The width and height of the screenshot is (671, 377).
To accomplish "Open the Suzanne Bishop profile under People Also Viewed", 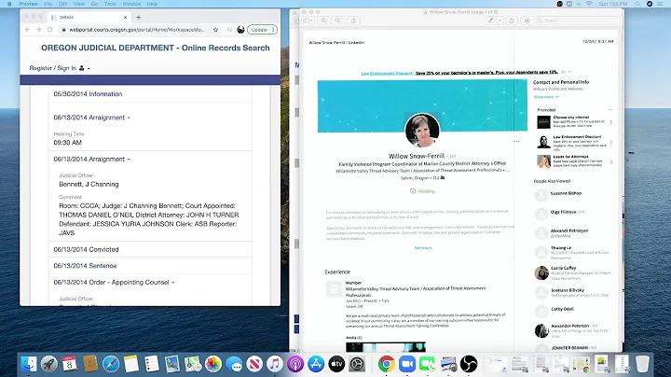I will click(566, 194).
